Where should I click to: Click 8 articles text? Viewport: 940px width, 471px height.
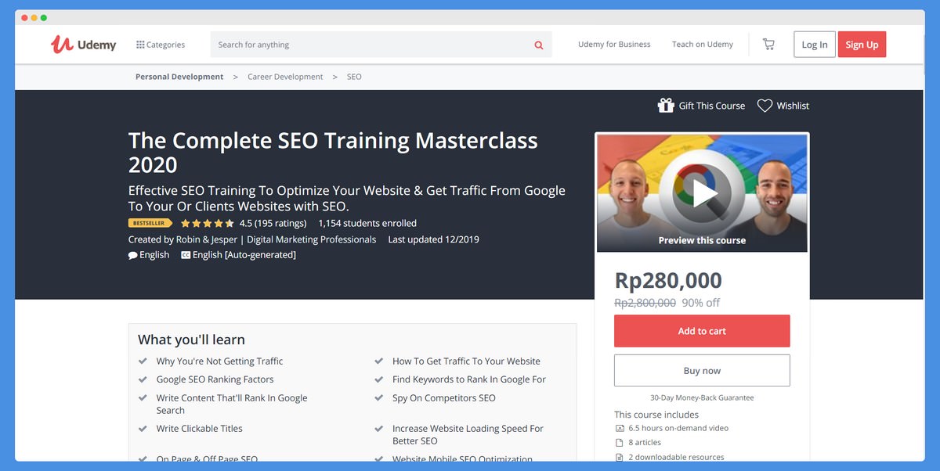(x=645, y=443)
